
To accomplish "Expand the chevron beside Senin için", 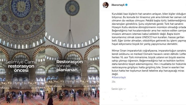I will [125, 89].
